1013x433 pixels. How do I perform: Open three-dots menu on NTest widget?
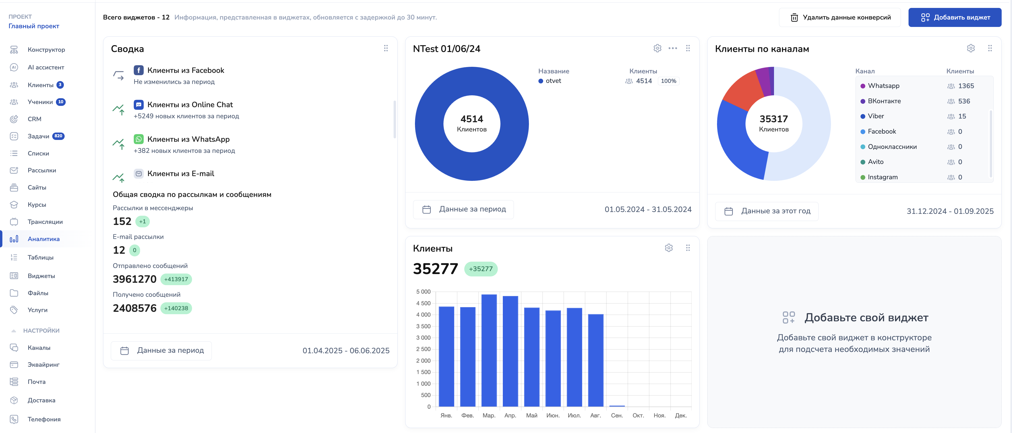pyautogui.click(x=672, y=48)
